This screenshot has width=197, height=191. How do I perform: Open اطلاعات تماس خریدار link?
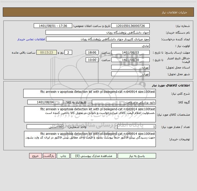click(31, 39)
